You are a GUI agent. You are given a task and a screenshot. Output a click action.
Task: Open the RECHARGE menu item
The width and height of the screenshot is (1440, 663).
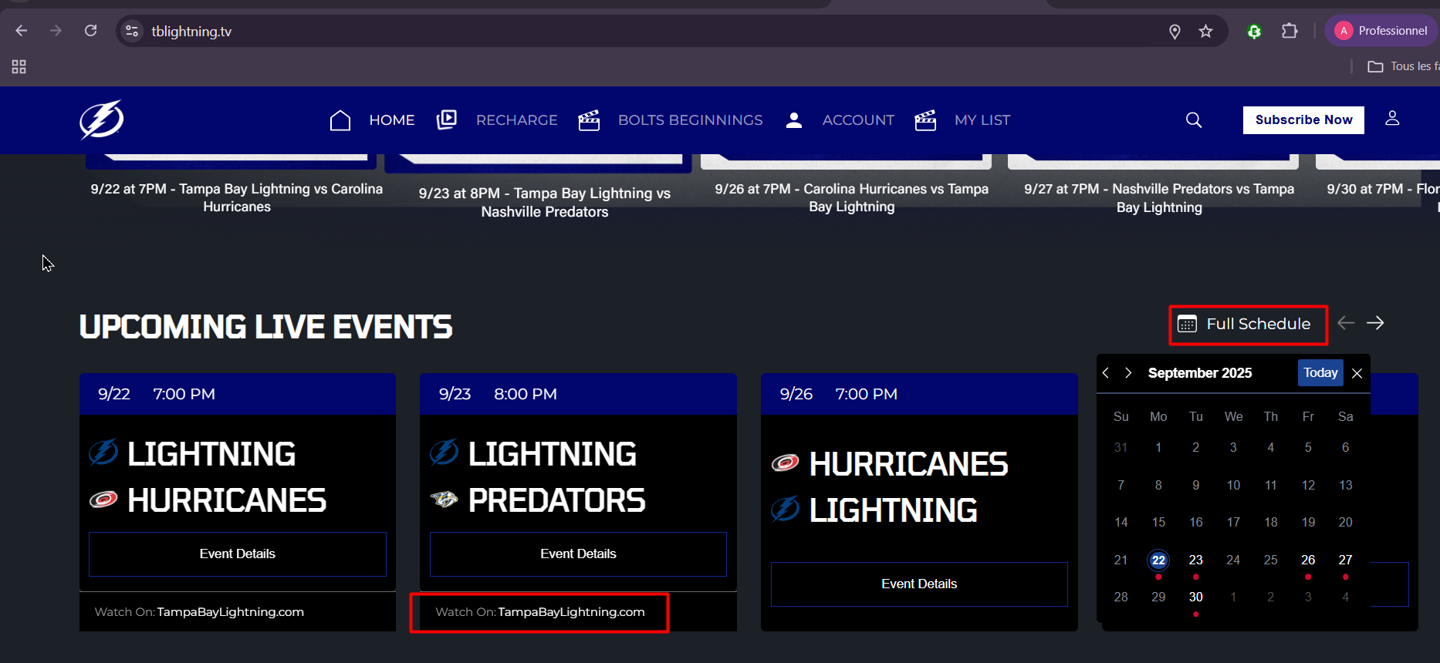[516, 120]
